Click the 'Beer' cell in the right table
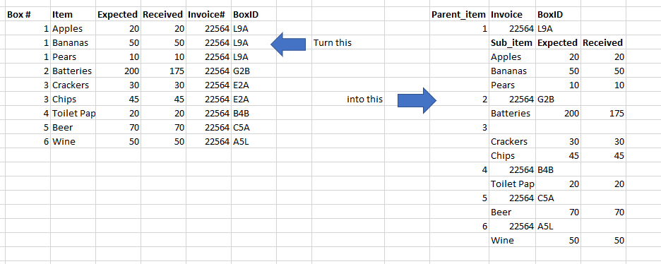 coord(513,212)
